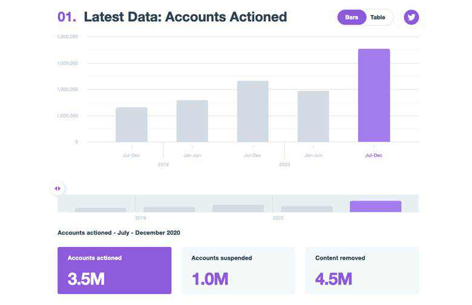Select the Jan-Jun 2020 gray bar
Viewport: 472px width, 305px height.
tap(313, 116)
